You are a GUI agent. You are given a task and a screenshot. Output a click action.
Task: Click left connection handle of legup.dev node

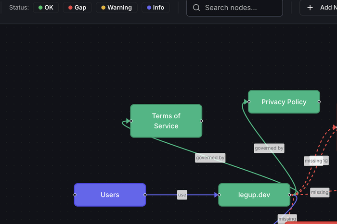coord(219,195)
